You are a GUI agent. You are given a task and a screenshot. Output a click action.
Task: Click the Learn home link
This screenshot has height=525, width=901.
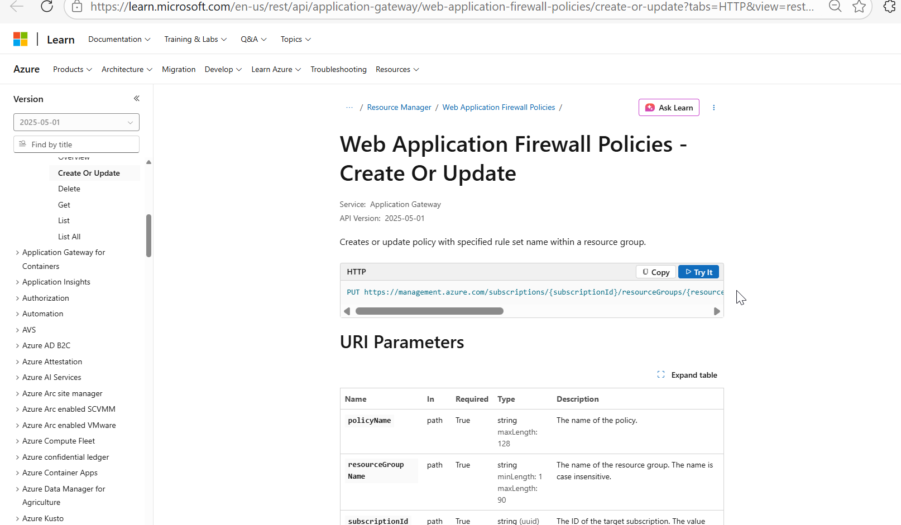(x=61, y=40)
